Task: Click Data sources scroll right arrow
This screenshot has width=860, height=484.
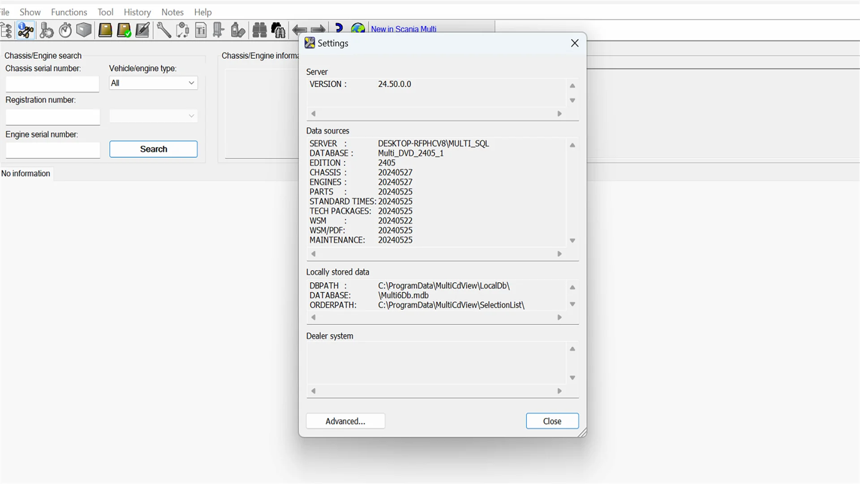Action: click(559, 254)
